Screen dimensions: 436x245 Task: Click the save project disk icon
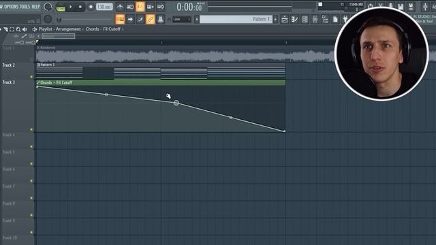[401, 7]
